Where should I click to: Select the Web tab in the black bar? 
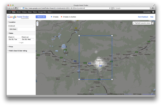(x=14, y=12)
